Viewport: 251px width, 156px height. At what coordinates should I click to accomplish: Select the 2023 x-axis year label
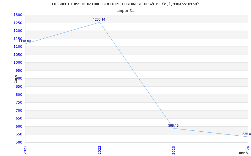[x=174, y=150]
